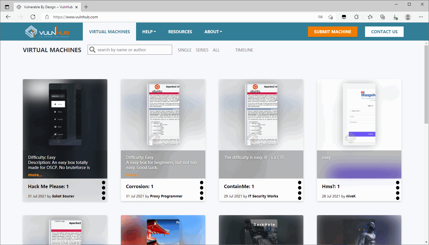Click the '28 Jul 2021' date text
The width and height of the screenshot is (429, 245).
pos(331,196)
